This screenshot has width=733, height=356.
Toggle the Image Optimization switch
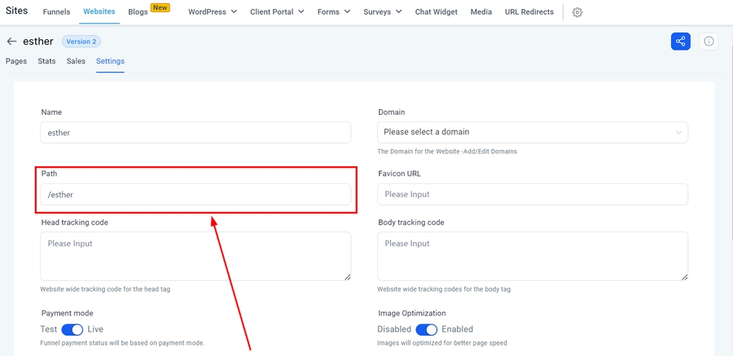pyautogui.click(x=427, y=329)
